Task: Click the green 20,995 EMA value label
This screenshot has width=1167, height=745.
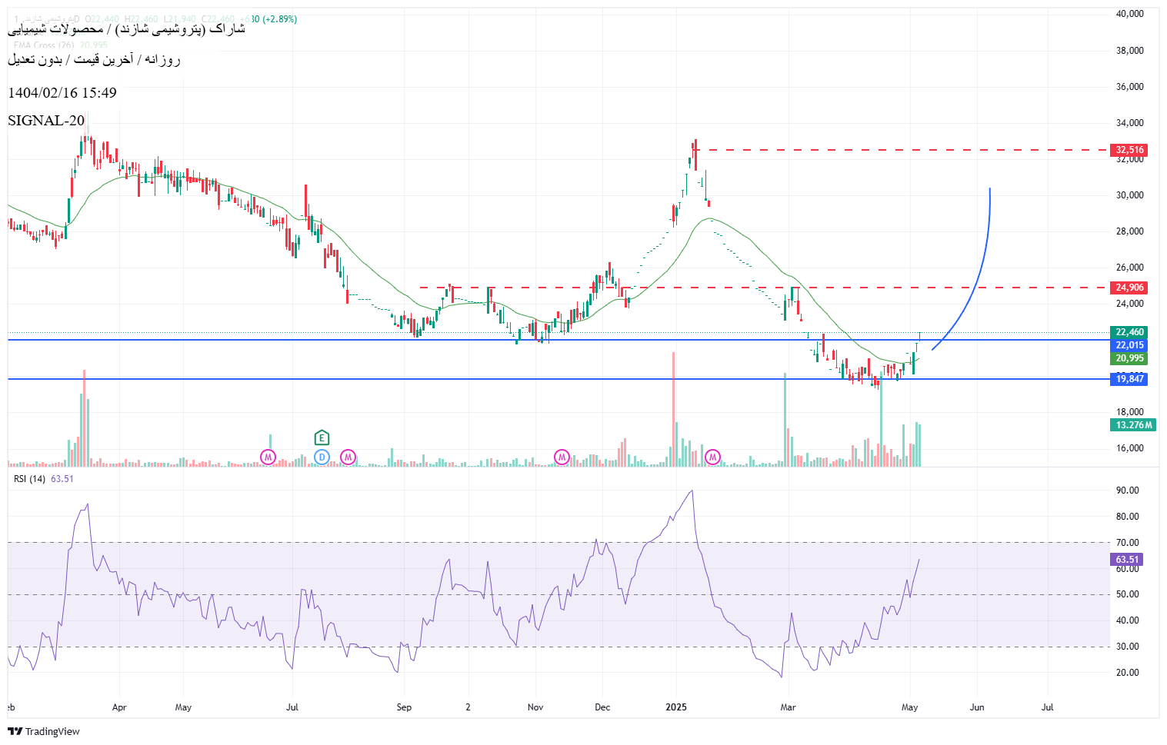Action: coord(1129,358)
